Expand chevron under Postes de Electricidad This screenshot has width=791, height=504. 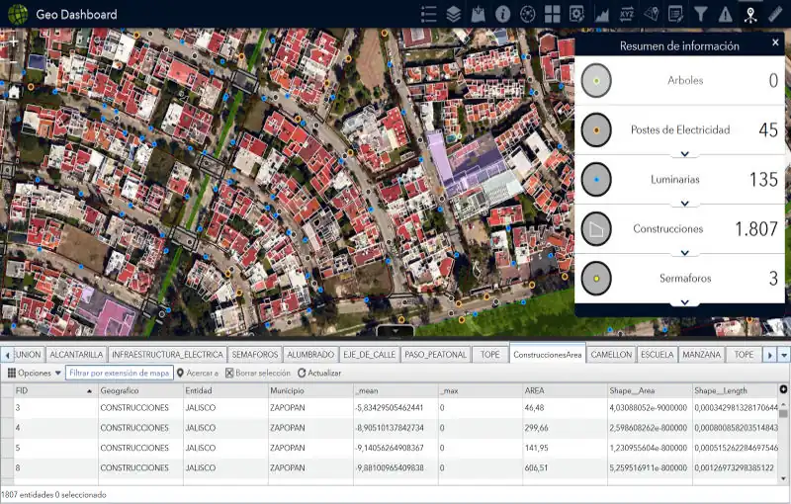coord(684,154)
